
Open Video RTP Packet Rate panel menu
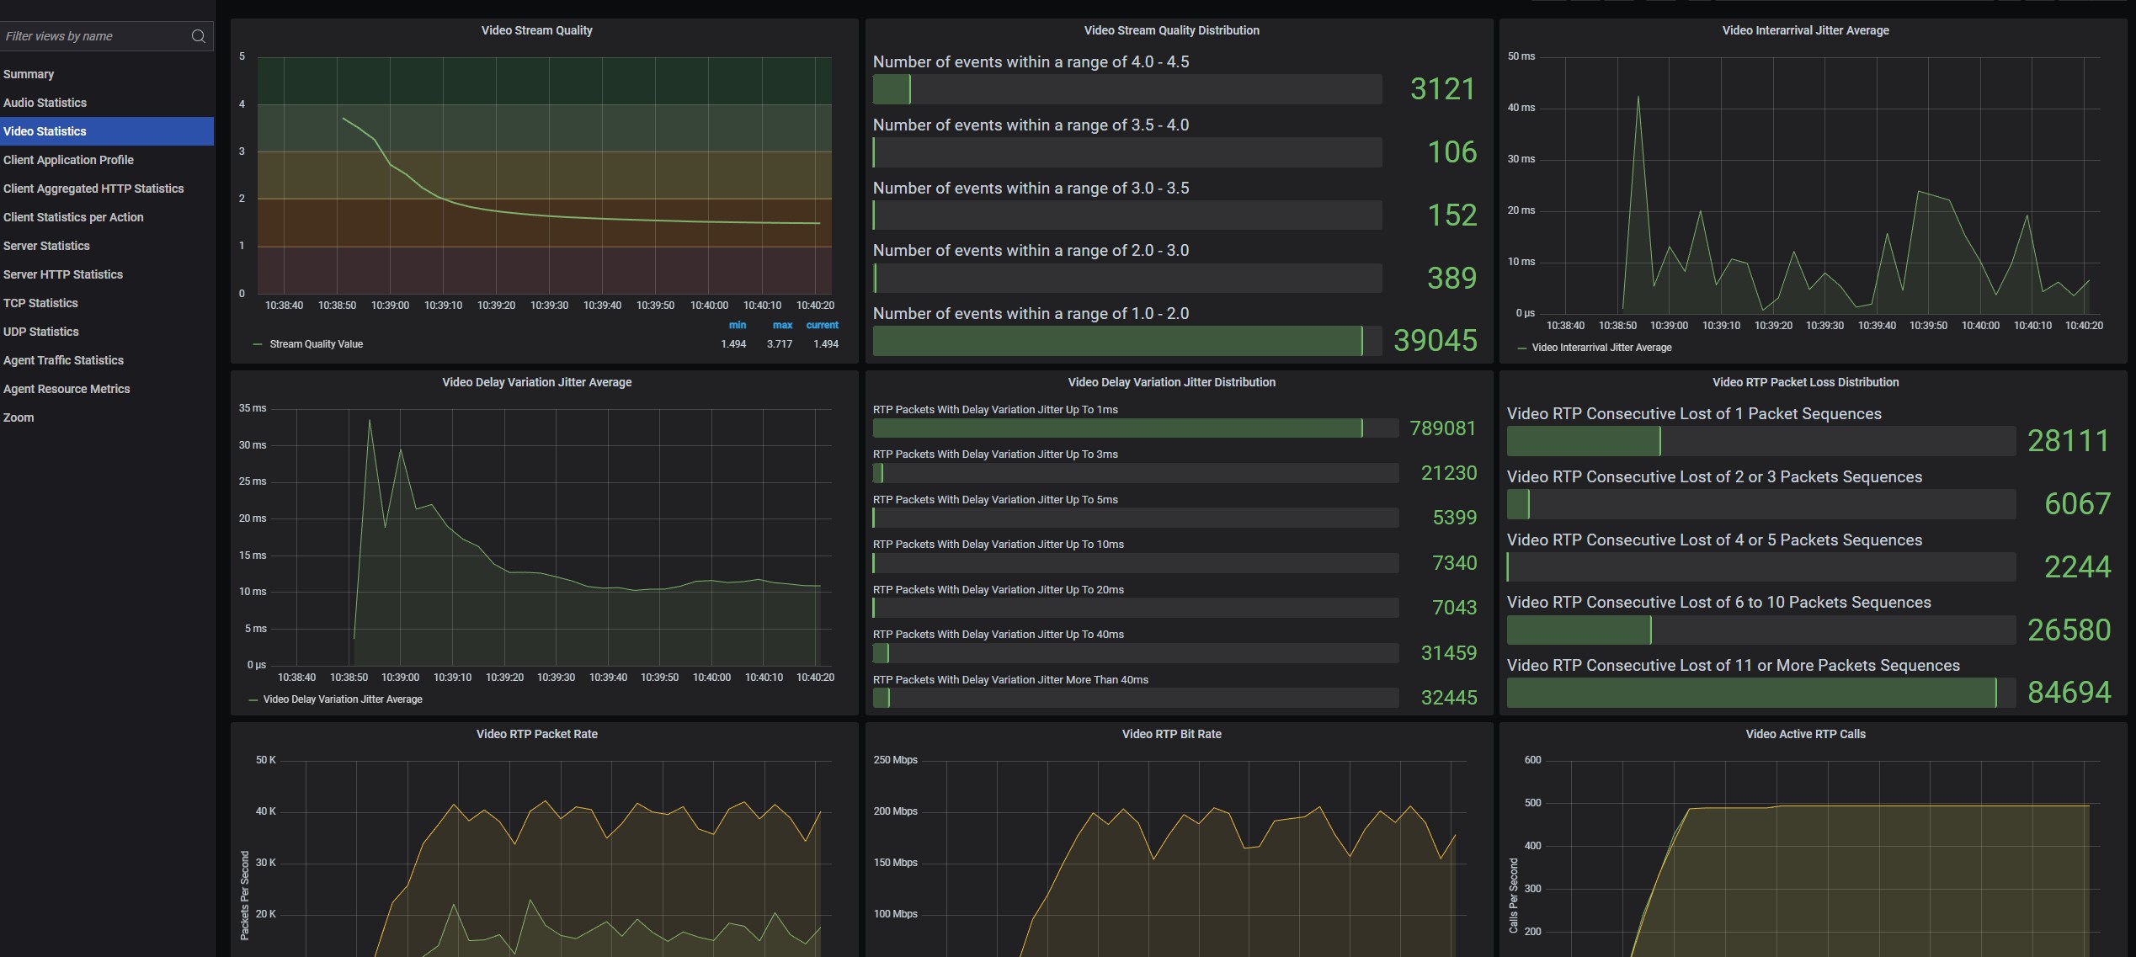536,734
